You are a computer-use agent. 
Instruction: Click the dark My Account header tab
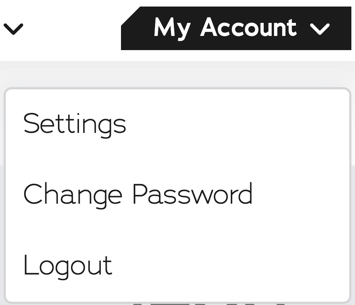(236, 28)
